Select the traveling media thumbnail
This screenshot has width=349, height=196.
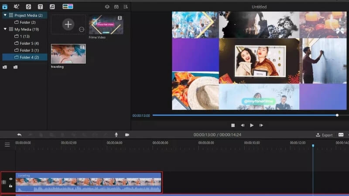point(68,54)
